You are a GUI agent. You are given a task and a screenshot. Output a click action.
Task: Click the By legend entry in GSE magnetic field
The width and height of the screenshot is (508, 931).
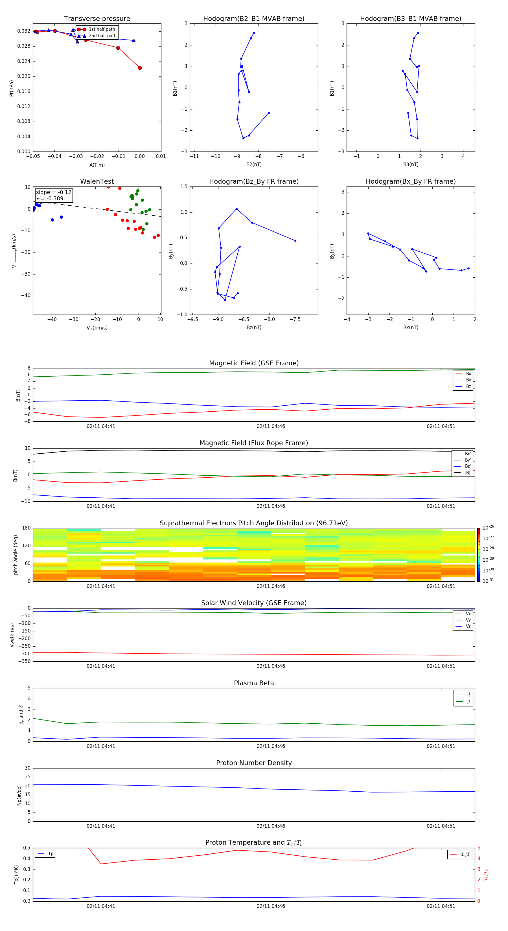[463, 380]
